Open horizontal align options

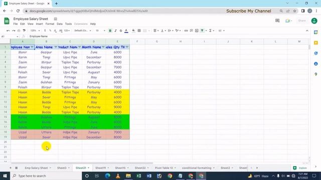point(156,30)
